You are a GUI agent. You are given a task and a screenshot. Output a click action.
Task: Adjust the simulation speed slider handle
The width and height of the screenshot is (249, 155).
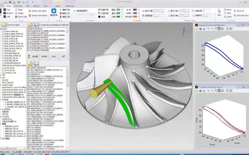[x=93, y=15]
